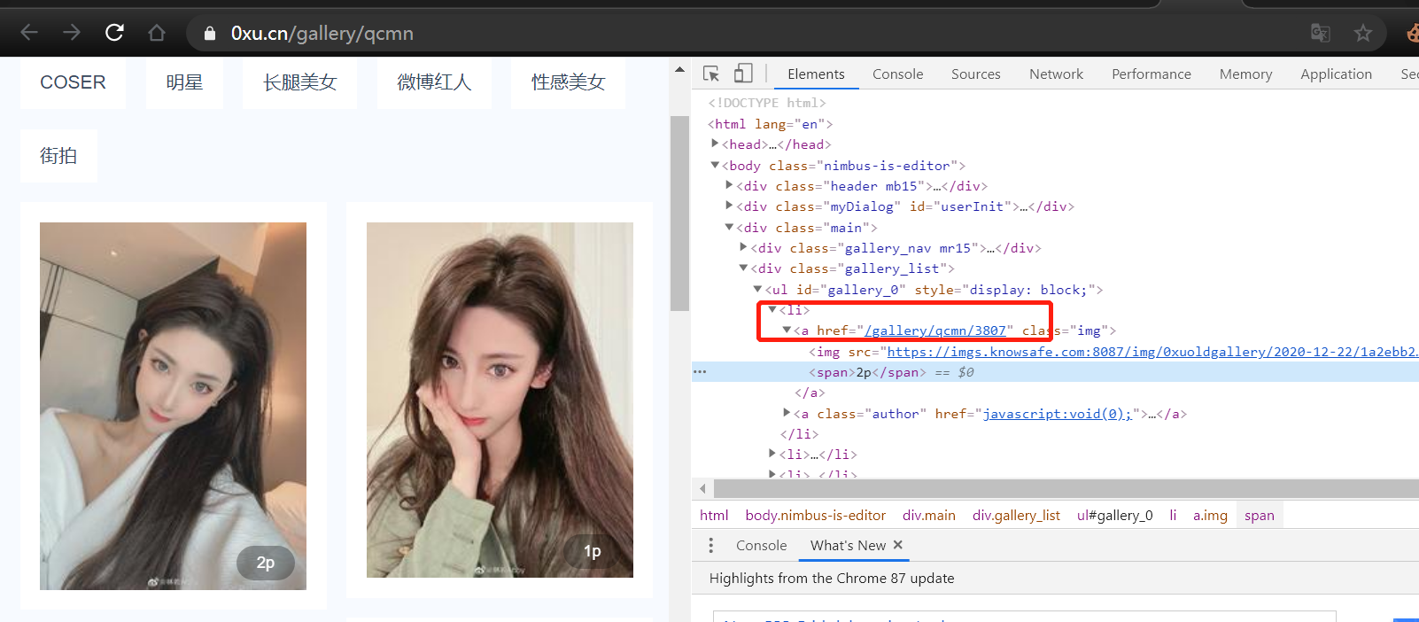Expand the collapsed li node below the first item
This screenshot has width=1419, height=622.
click(772, 454)
